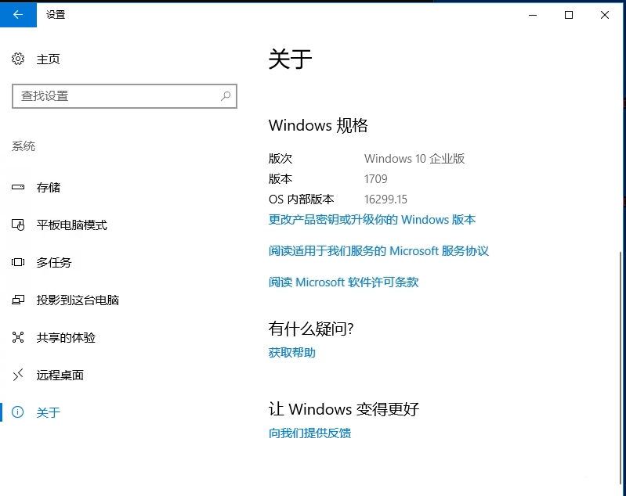The height and width of the screenshot is (496, 626).
Task: Open the 向我们提供反馈 link
Action: 309,433
